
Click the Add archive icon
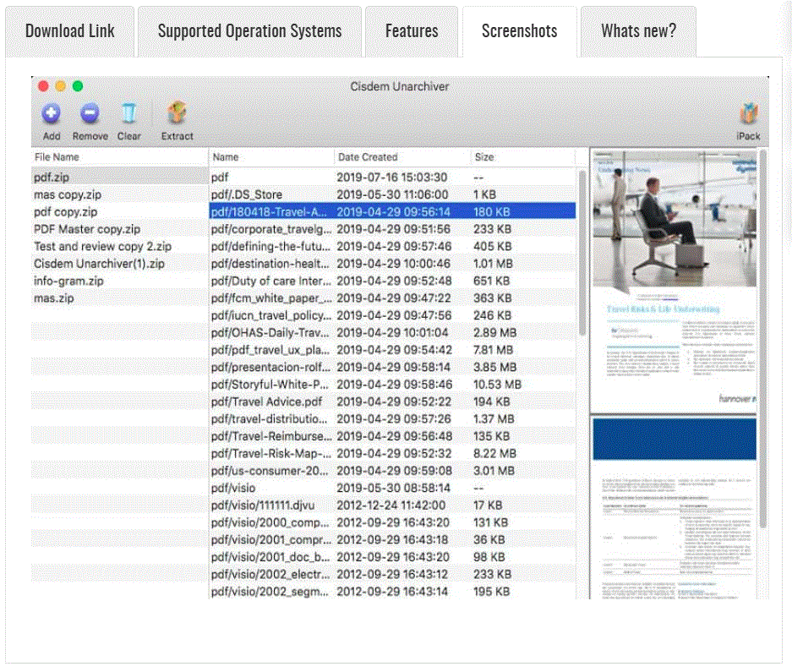[51, 113]
